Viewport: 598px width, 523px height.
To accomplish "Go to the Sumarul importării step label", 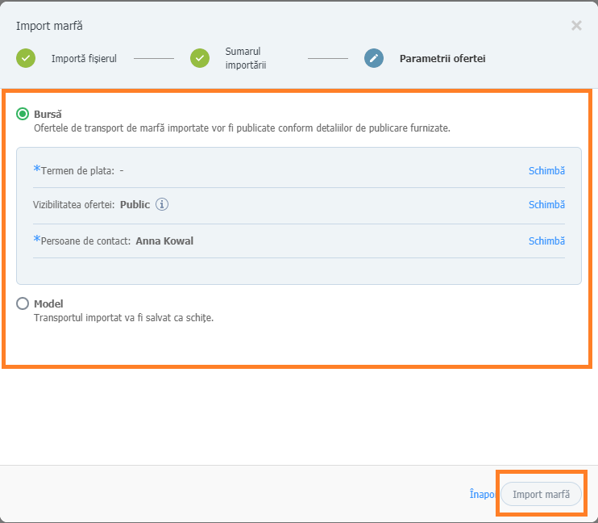I will point(246,58).
